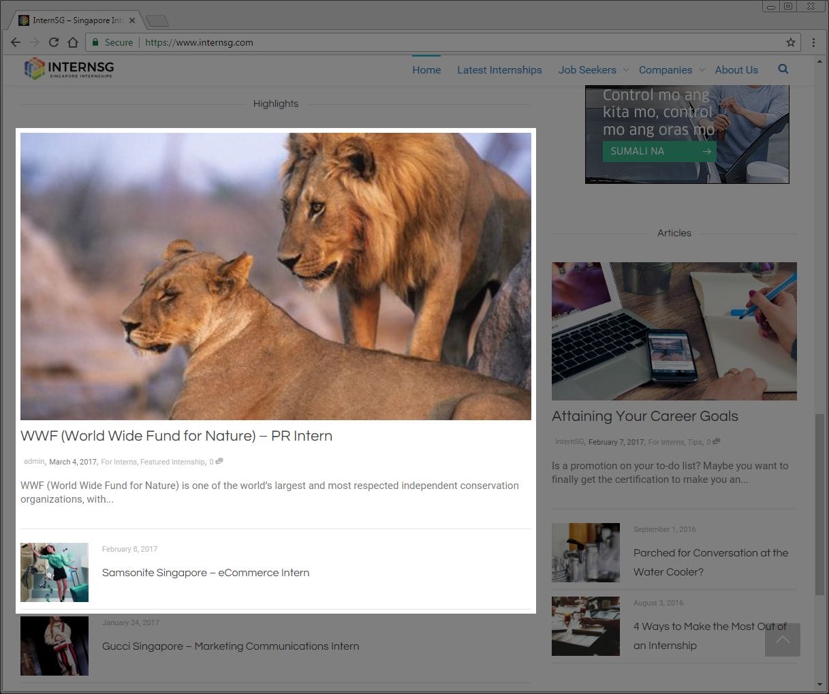
Task: Click the browser back arrow
Action: (x=16, y=42)
